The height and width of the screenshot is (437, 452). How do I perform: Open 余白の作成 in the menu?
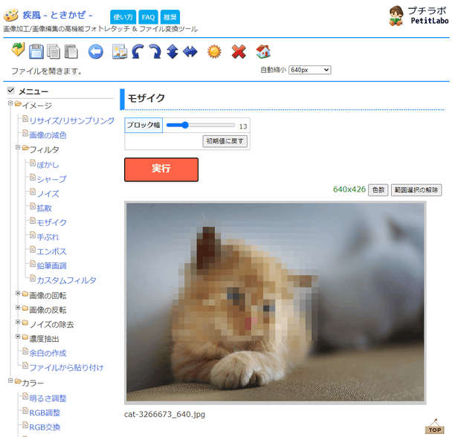(48, 353)
